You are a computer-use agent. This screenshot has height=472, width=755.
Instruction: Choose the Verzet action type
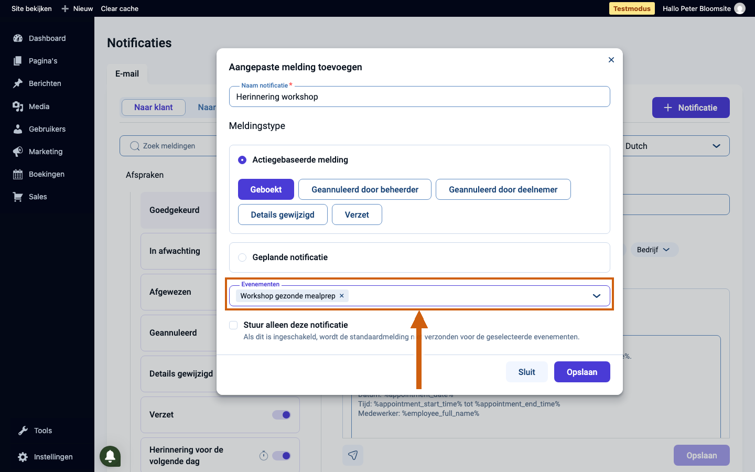(x=357, y=214)
